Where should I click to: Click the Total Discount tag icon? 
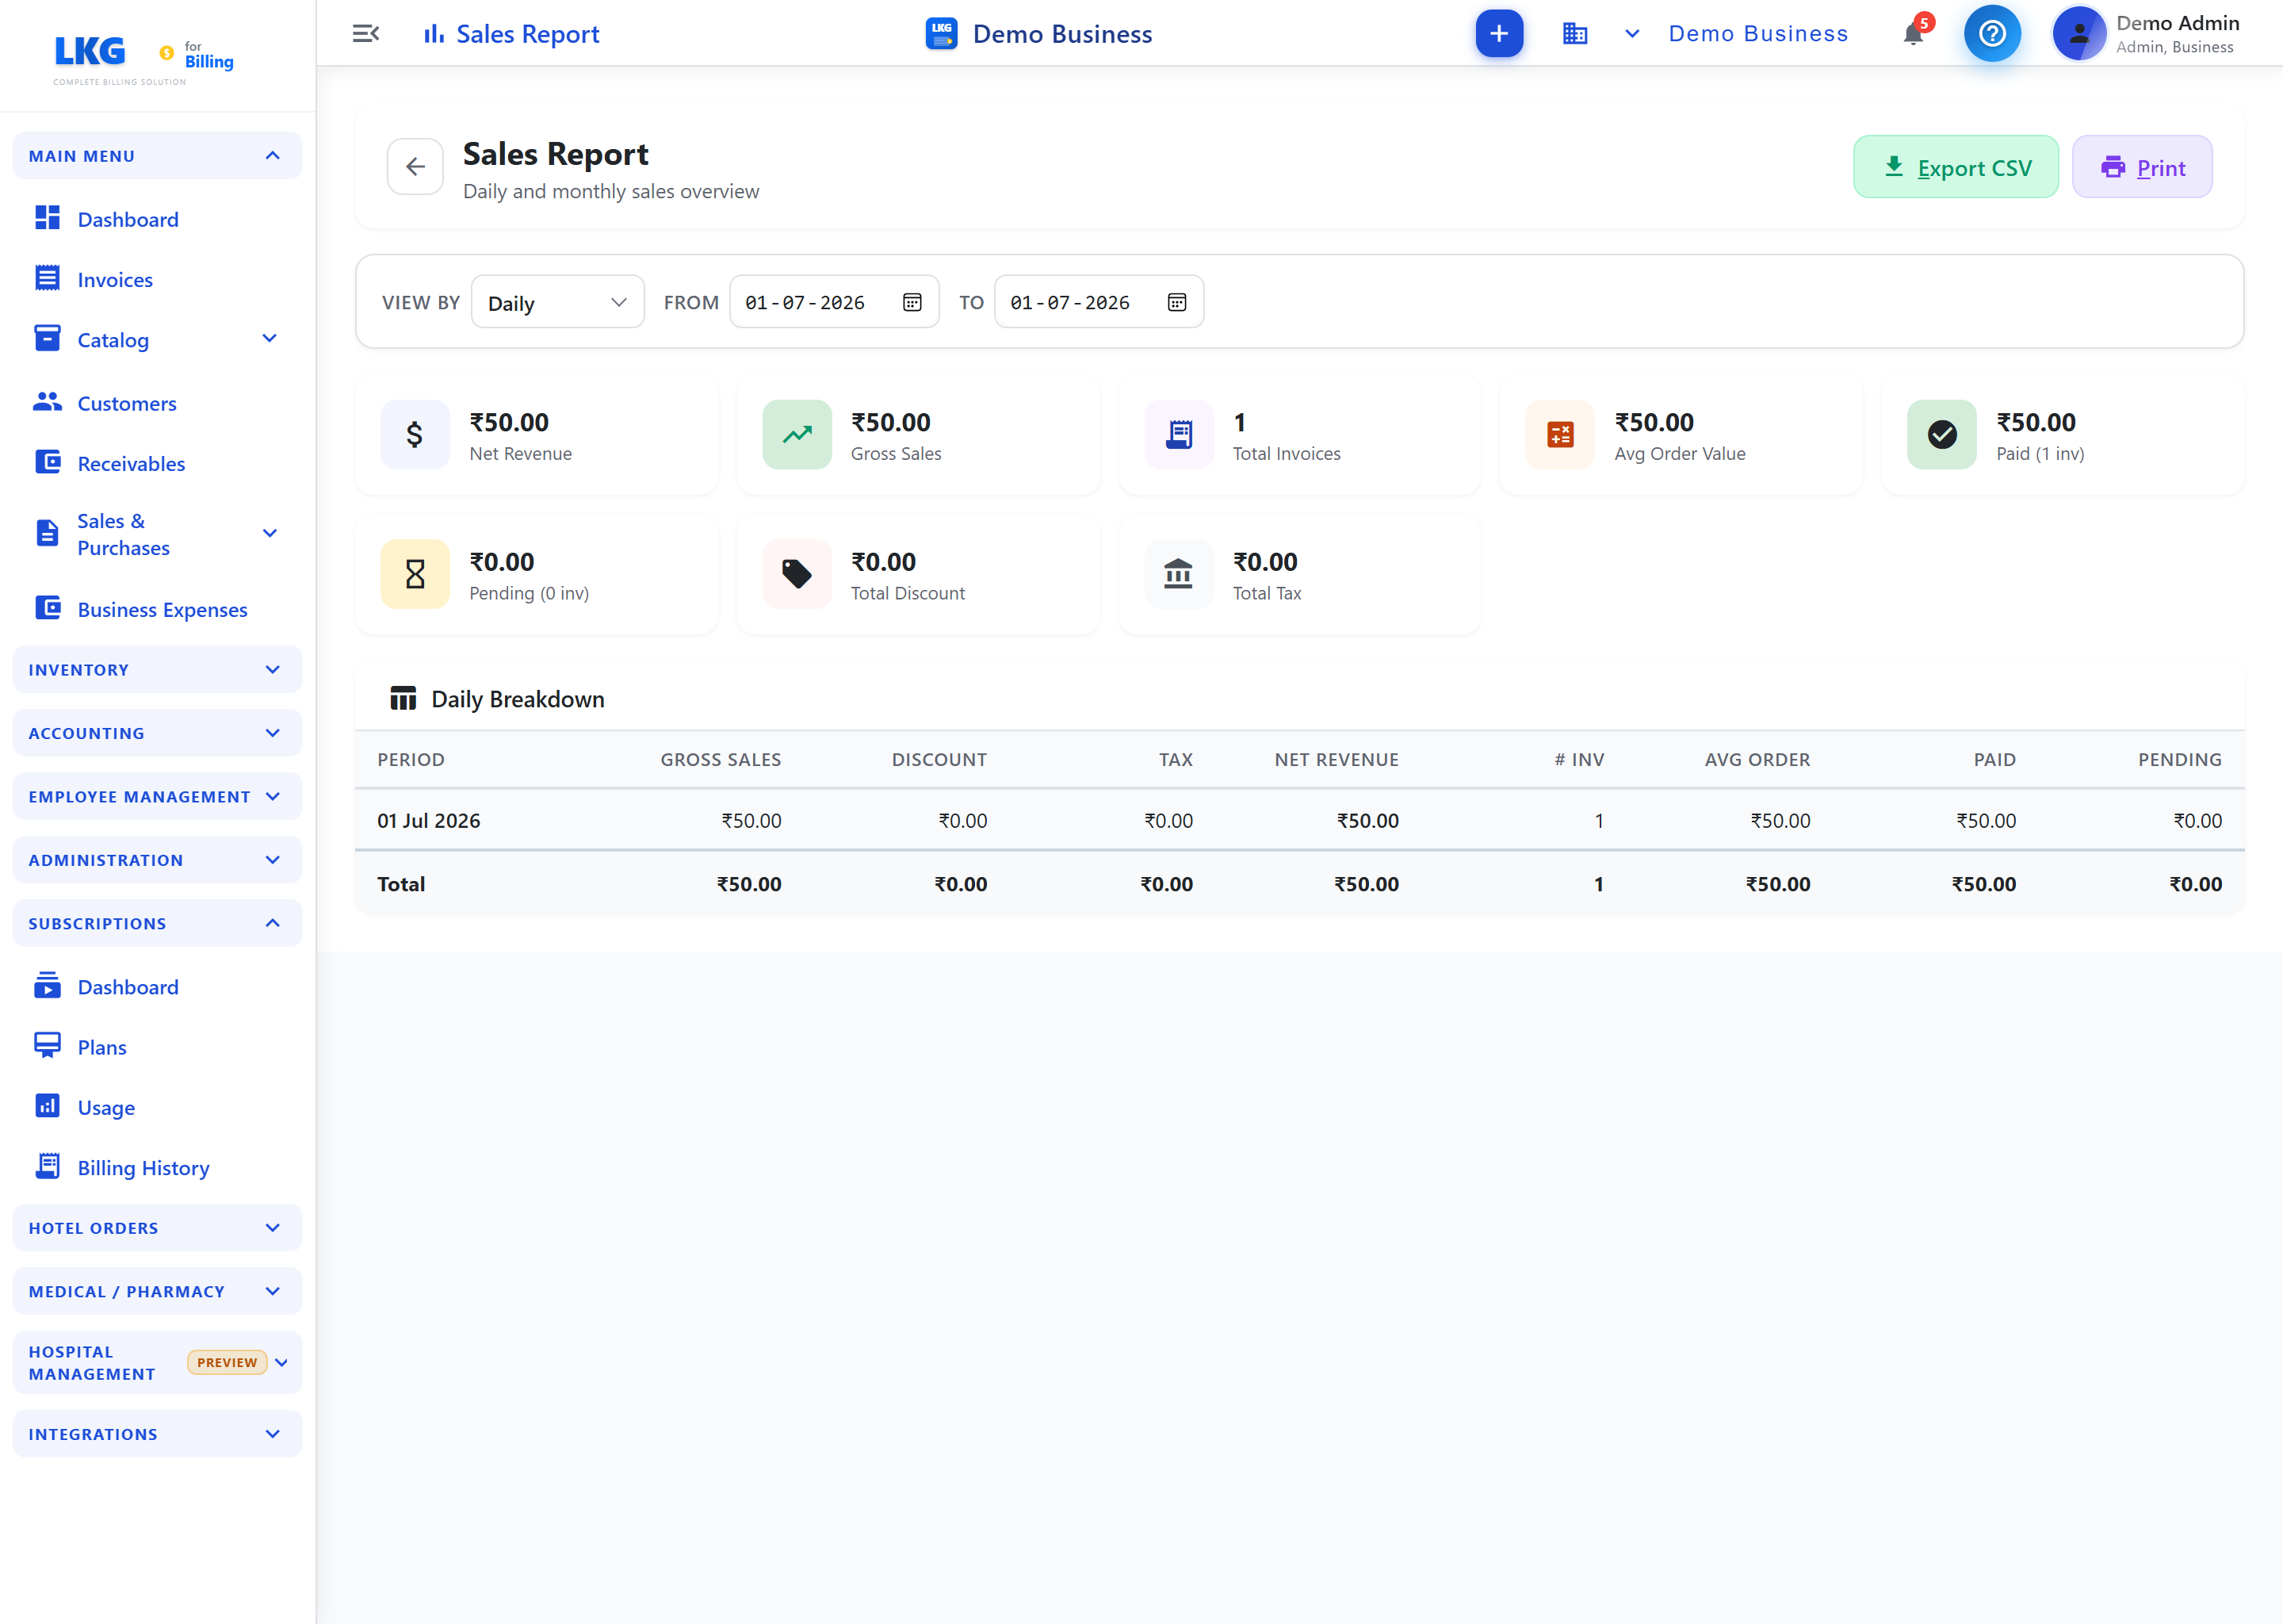[797, 574]
